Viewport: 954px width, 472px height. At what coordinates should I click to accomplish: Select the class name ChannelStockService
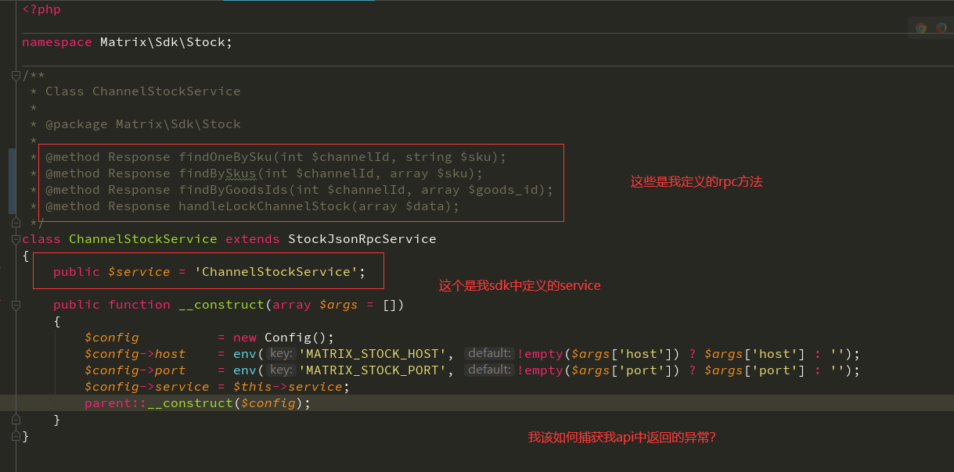click(142, 238)
